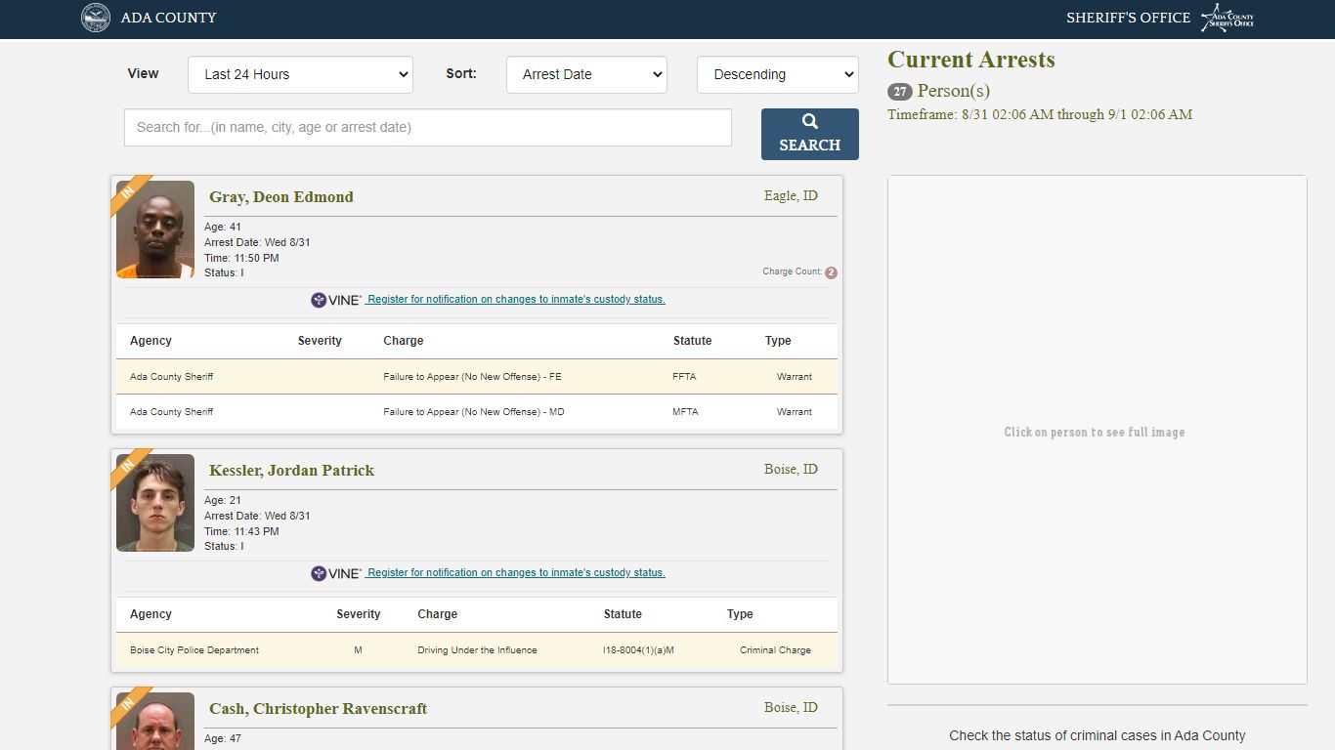Click Boise, ID location on Cash's card
The image size is (1335, 750).
point(791,708)
